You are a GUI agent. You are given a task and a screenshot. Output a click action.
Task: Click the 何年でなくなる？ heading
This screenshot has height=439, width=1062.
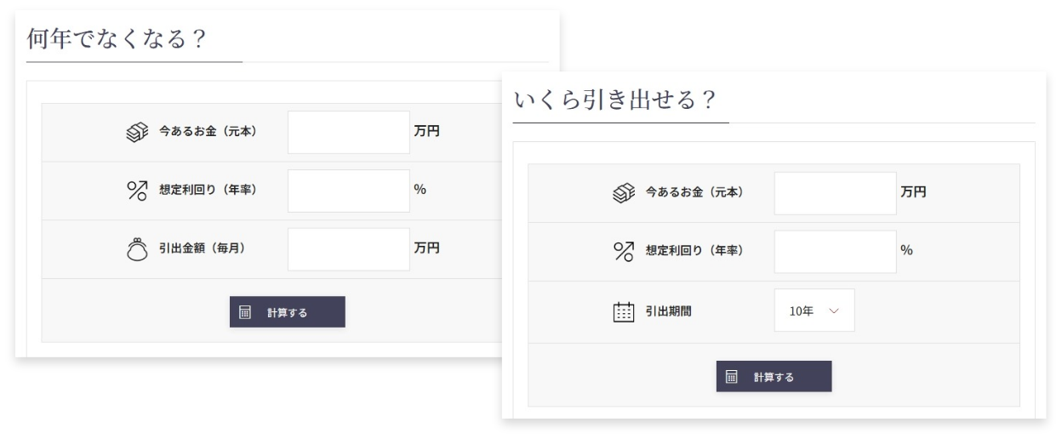[117, 39]
